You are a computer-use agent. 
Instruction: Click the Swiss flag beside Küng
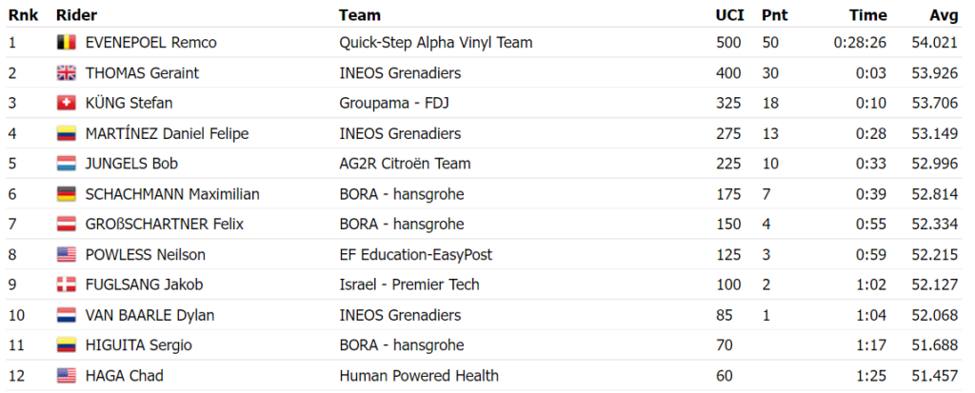[x=66, y=103]
